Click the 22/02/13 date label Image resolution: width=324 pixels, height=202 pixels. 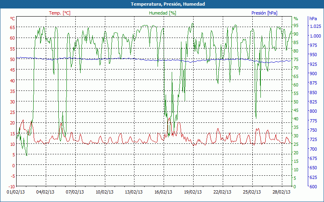tap(222, 192)
